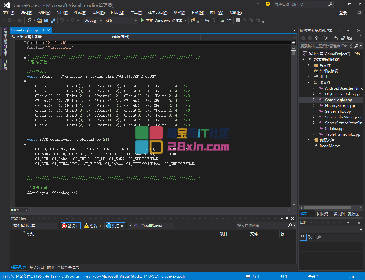Viewport: 365px width, 280px height.
Task: Toggle auto-hide pin on Solution Explorer panel
Action: tap(354, 30)
